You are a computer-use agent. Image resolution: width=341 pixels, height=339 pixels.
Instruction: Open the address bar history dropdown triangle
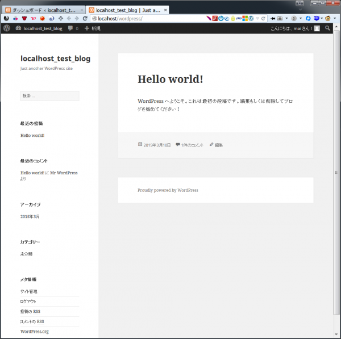tap(257, 19)
